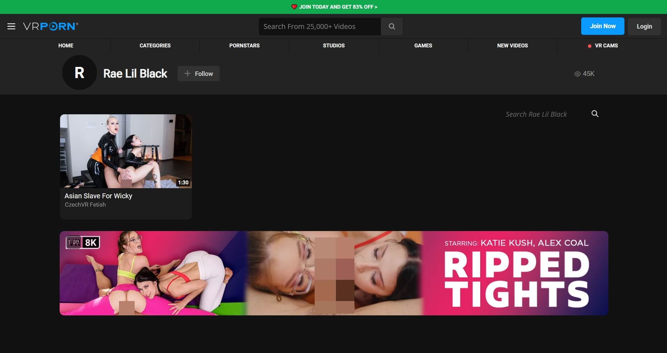Open the CATEGORIES nav item
The image size is (667, 353).
[x=155, y=46]
